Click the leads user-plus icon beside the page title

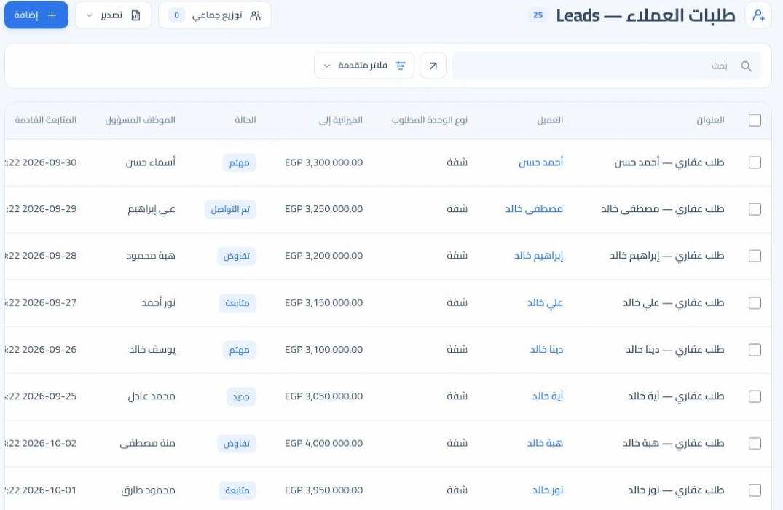pos(758,15)
